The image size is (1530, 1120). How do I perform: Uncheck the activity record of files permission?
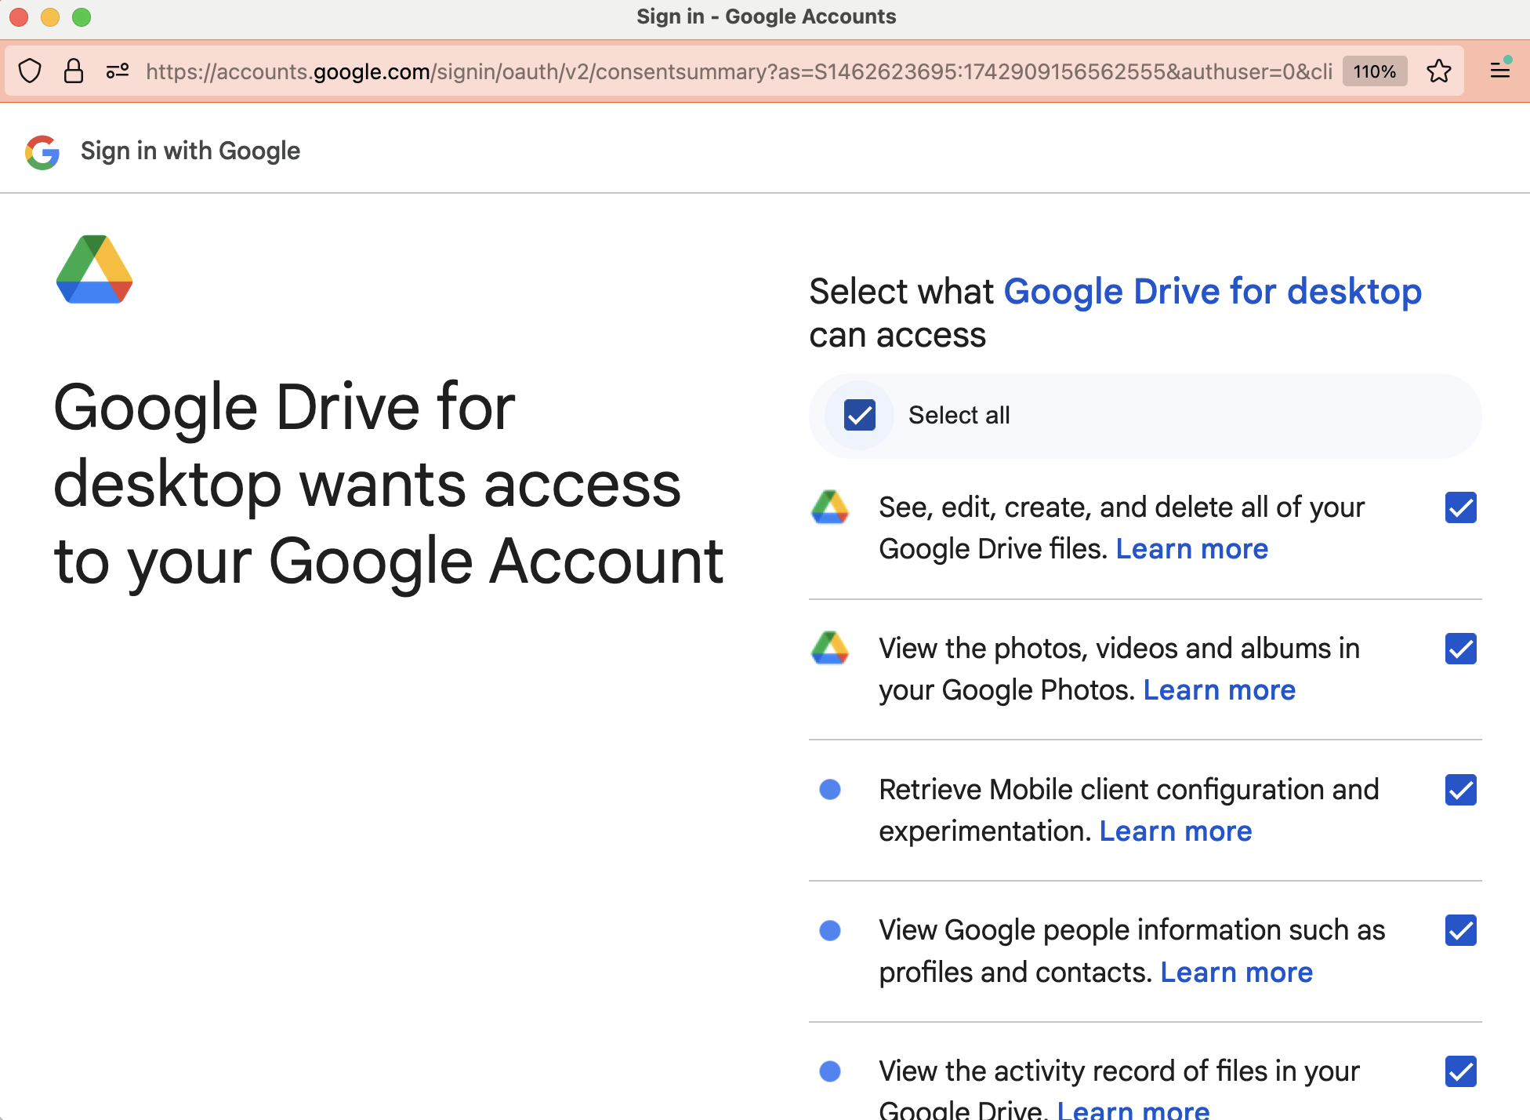(x=1460, y=1071)
